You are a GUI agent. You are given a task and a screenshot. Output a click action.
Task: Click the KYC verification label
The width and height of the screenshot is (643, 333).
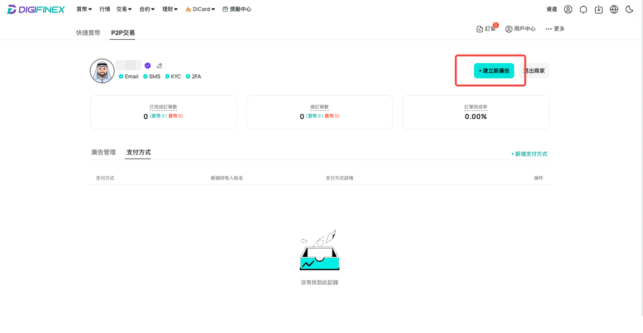point(176,77)
